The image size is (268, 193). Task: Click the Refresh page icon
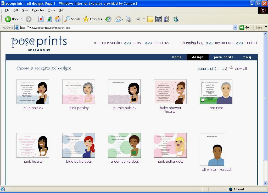(49, 19)
